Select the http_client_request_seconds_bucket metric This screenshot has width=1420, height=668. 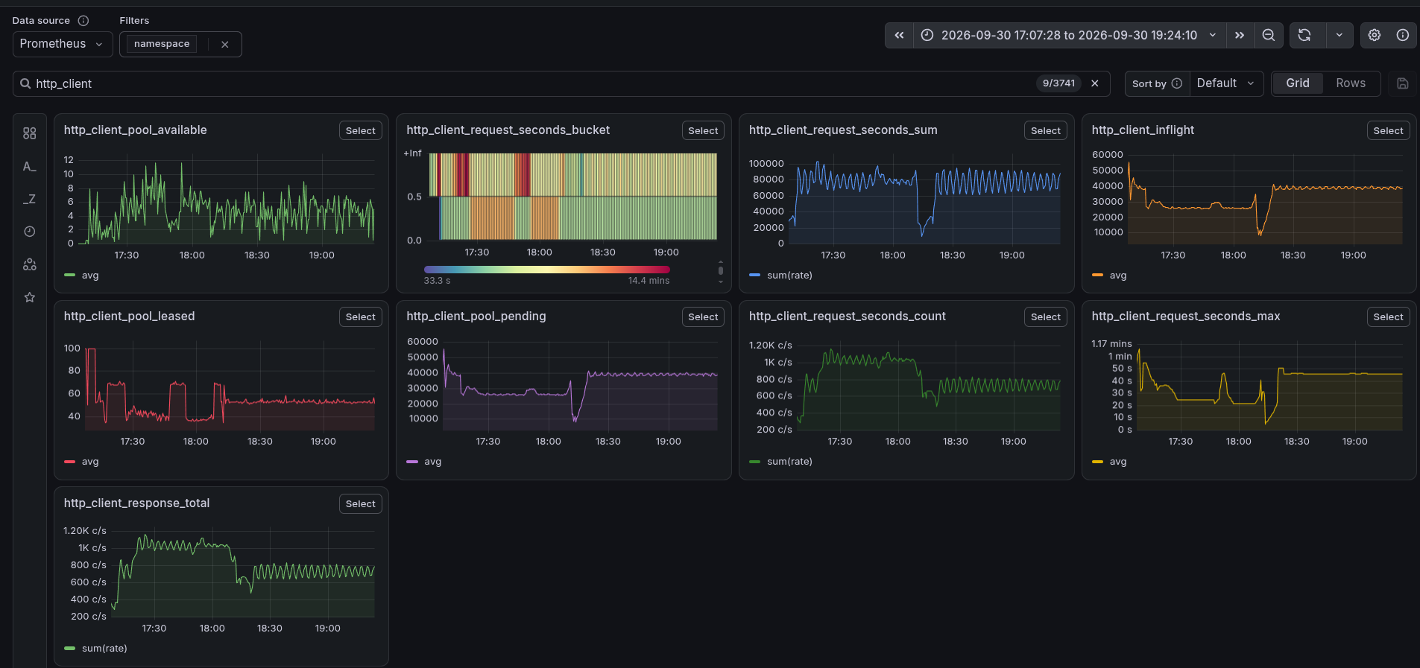coord(703,130)
